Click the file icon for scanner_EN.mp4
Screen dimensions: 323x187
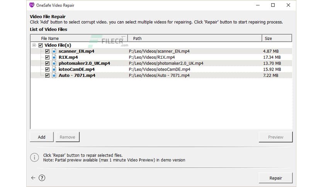(54, 51)
